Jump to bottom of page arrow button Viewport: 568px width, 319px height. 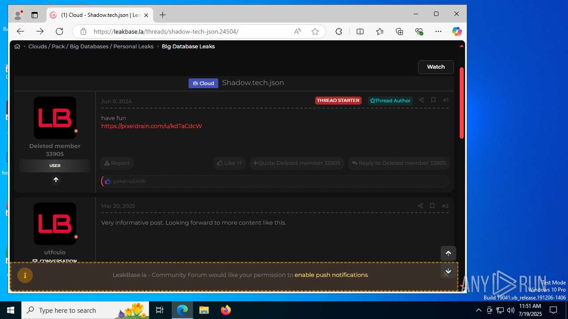click(448, 271)
